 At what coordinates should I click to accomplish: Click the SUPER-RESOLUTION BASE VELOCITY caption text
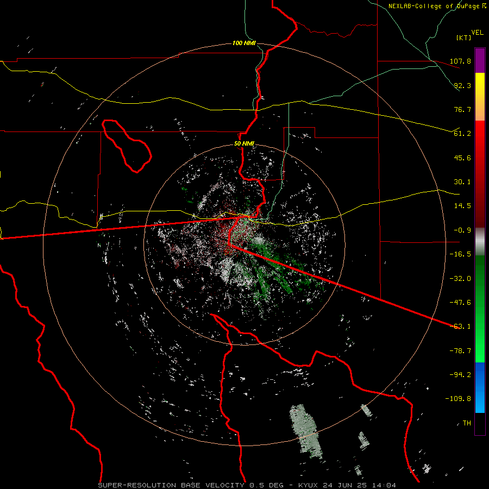(171, 485)
